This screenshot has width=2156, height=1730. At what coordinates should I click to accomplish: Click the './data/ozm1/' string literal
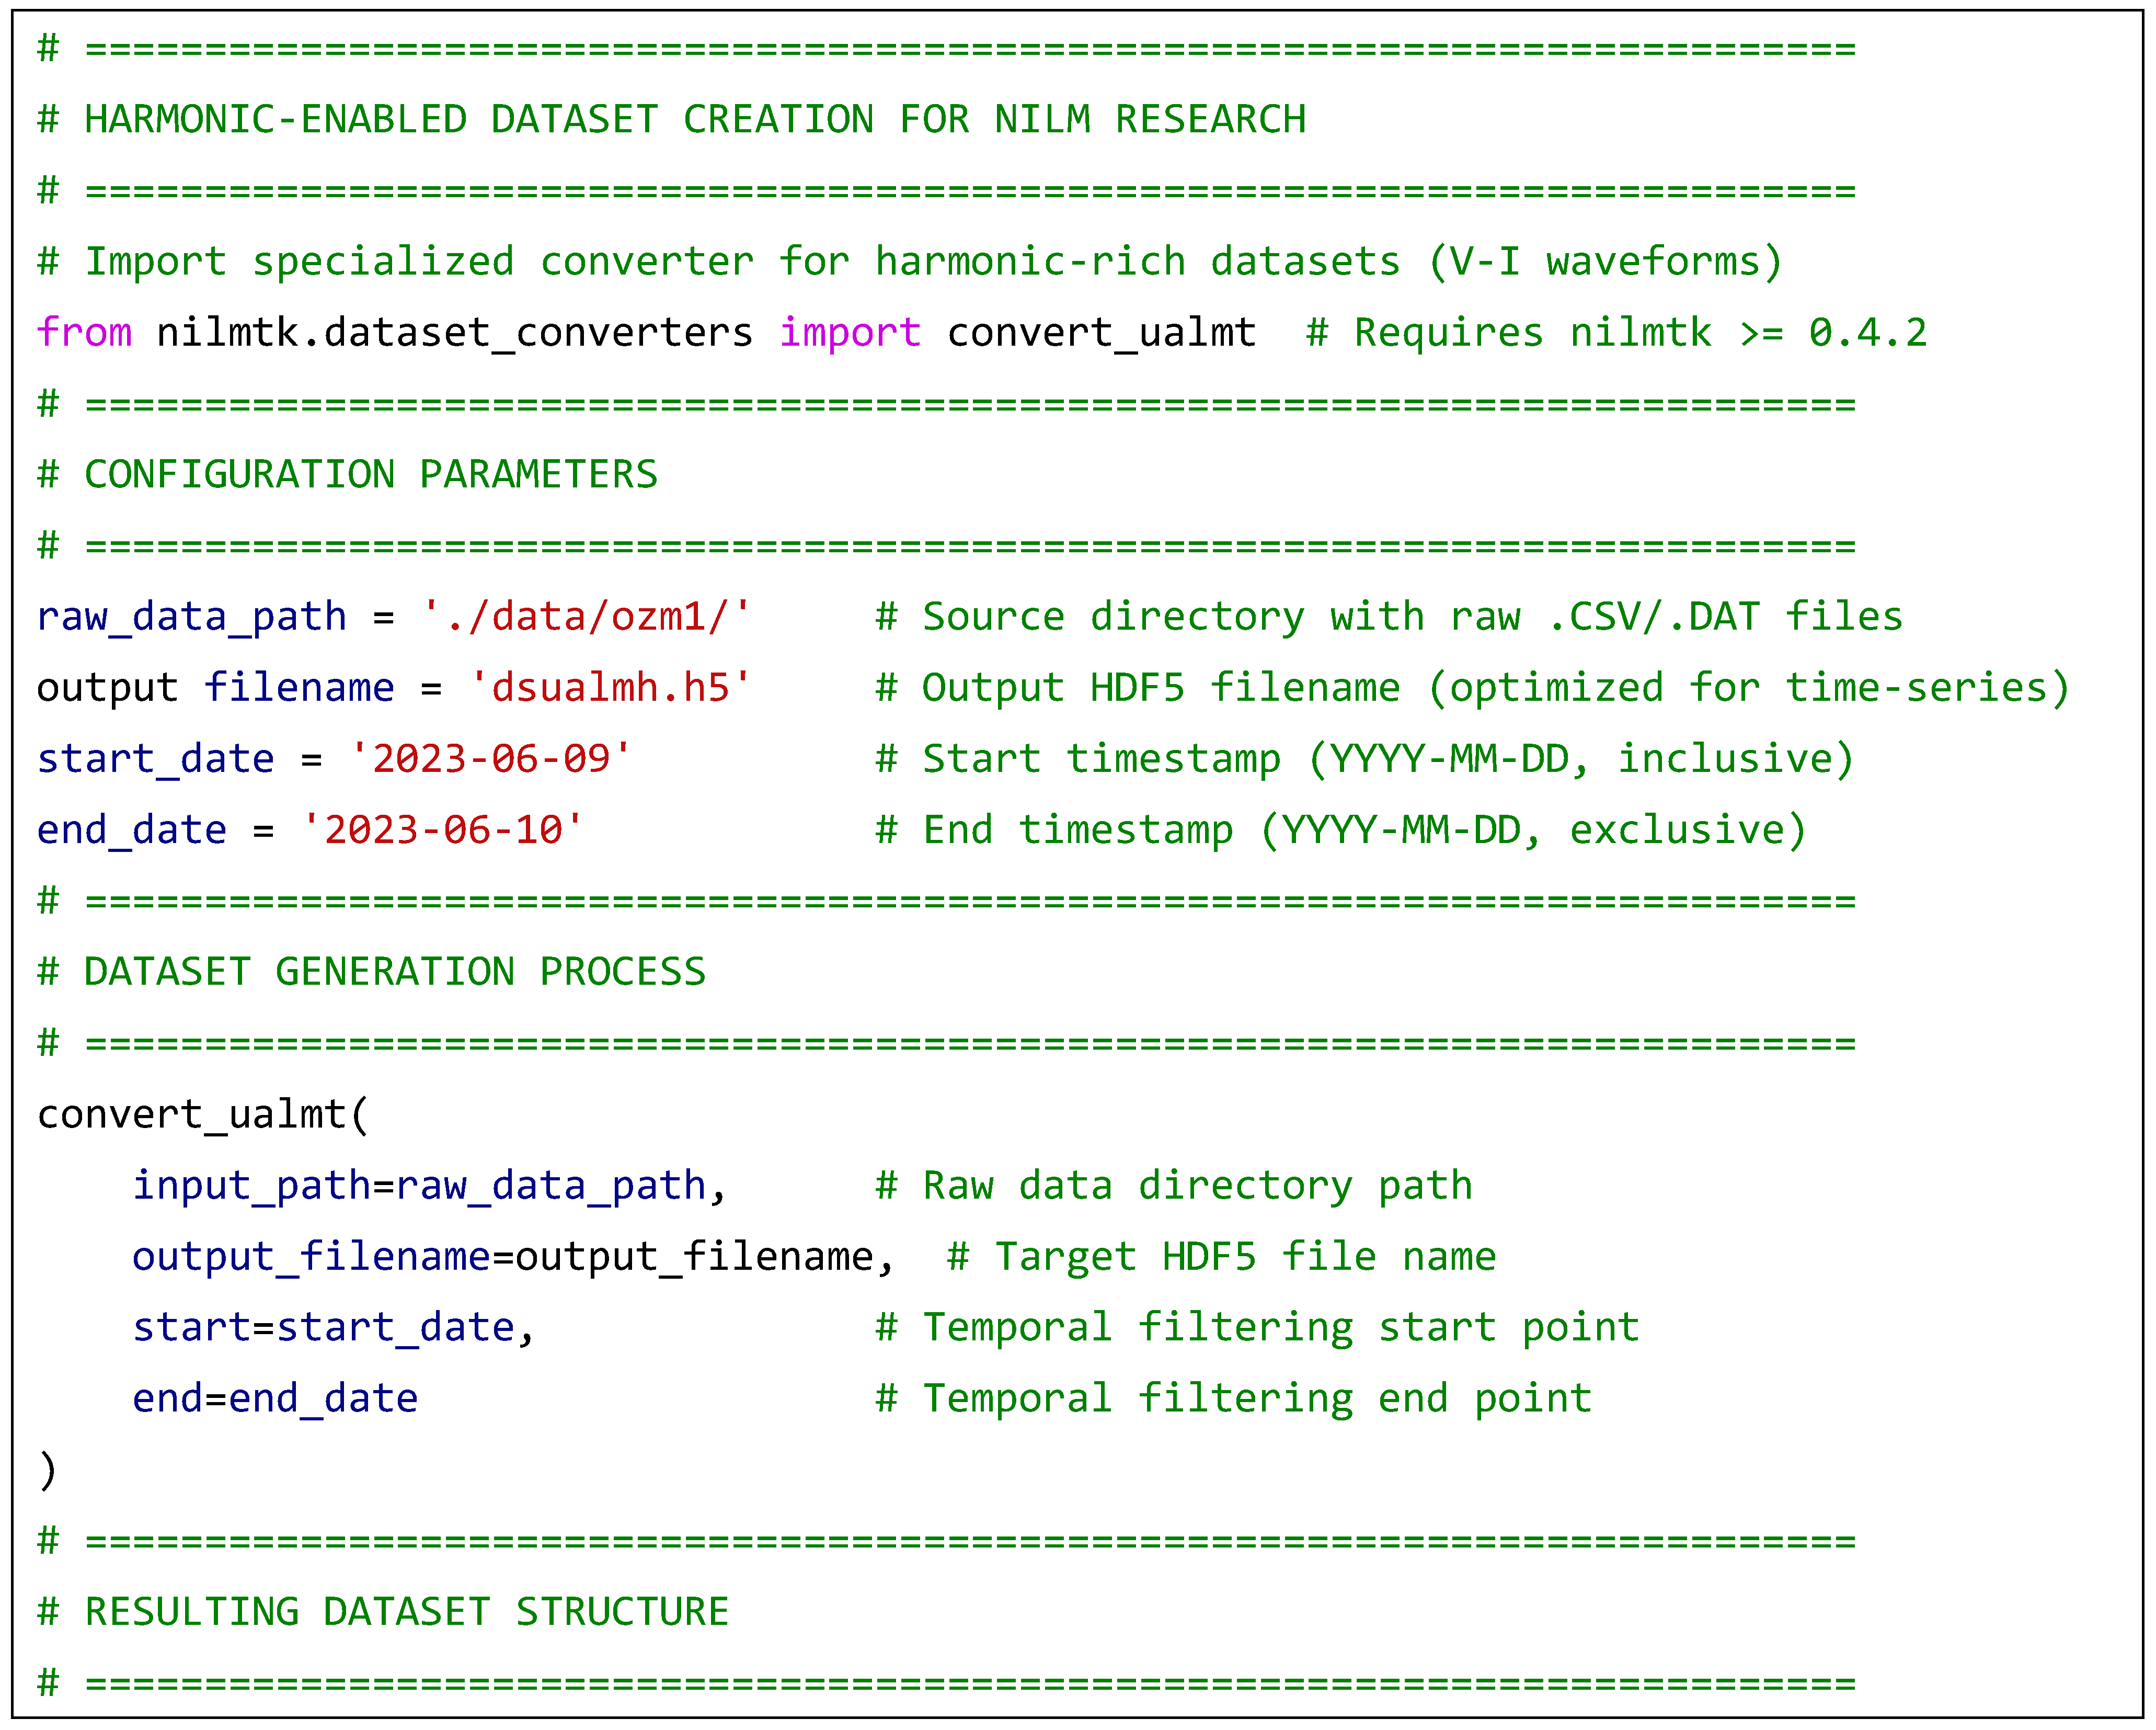point(586,617)
